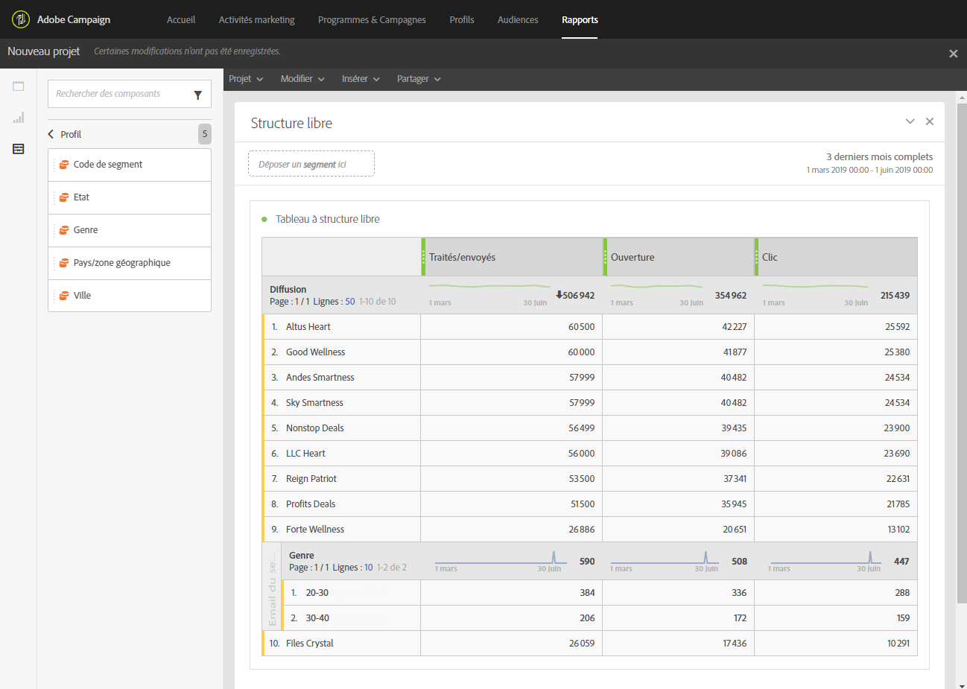
Task: Open the Partager dropdown menu
Action: 418,79
